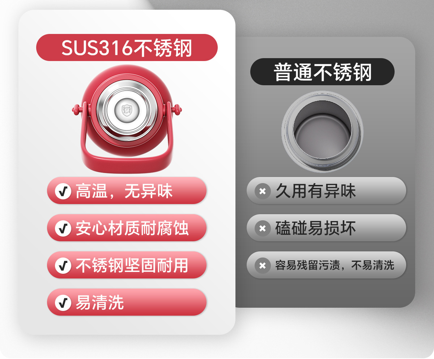Click the 久用有异味 gray pill
Image resolution: width=434 pixels, height=359 pixels.
(x=326, y=191)
